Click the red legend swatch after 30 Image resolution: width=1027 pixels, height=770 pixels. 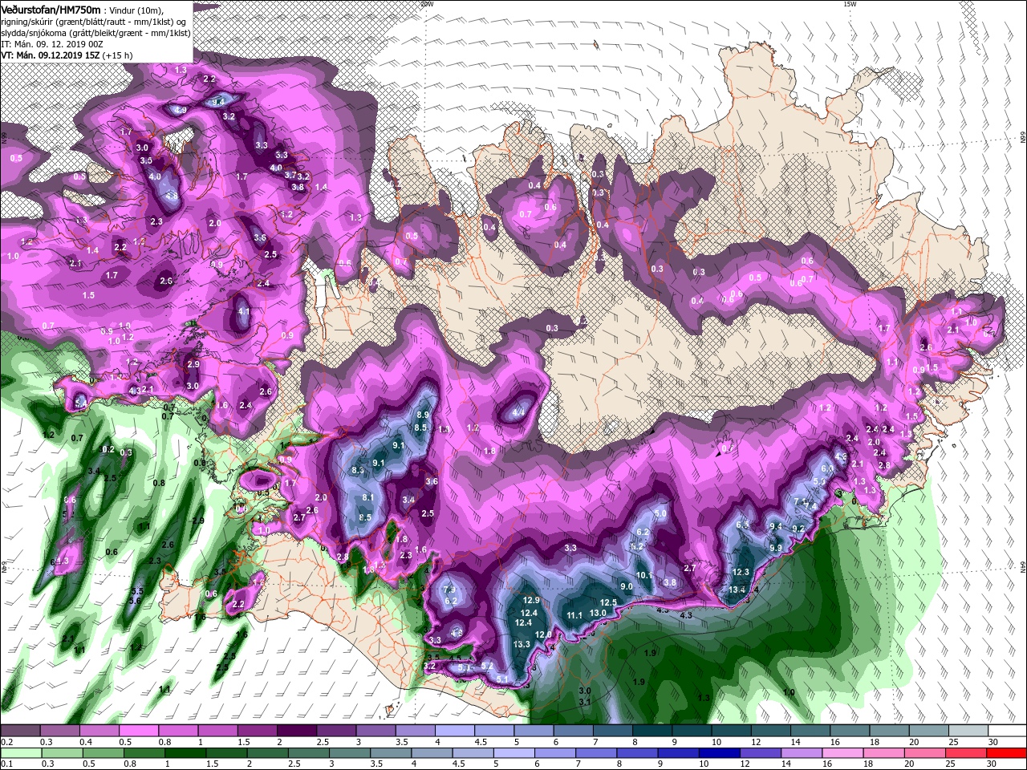pos(1009,753)
